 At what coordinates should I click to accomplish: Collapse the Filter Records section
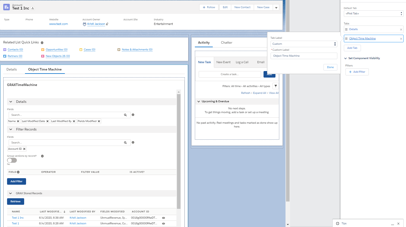[11, 129]
